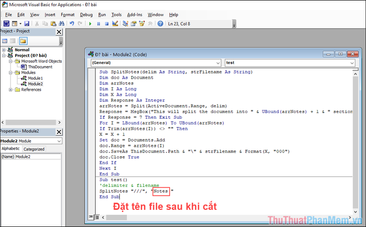Collapse the Project (Đ? bài) node
This screenshot has width=366, height=227.
[x=4, y=56]
